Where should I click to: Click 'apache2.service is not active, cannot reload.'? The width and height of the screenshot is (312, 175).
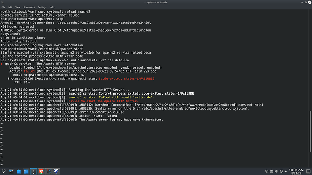(41, 15)
